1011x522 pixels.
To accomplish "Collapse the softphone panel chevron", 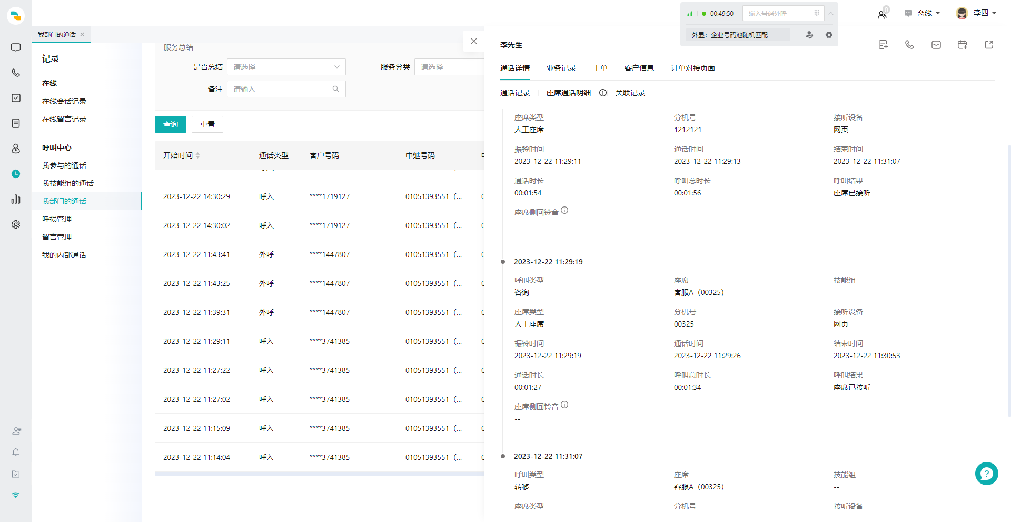I will pos(831,13).
